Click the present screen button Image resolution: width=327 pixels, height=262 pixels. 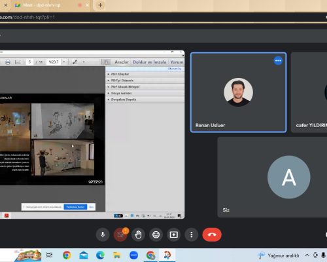(173, 234)
